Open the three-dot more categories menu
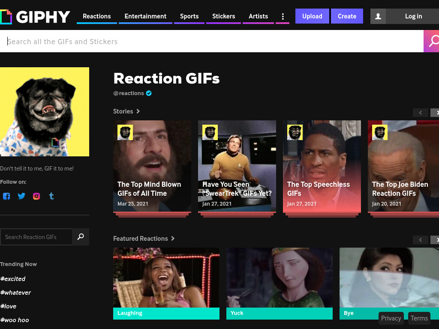Screen dimensions: 439x329 [x=283, y=16]
